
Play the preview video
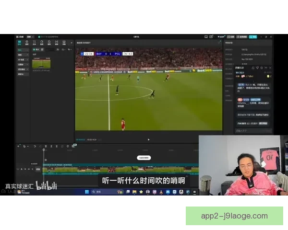coord(149,139)
